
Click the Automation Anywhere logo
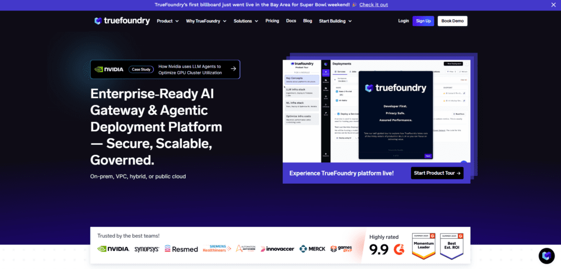point(245,249)
